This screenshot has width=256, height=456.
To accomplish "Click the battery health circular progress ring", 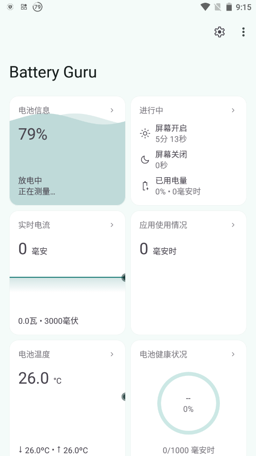I will (188, 403).
